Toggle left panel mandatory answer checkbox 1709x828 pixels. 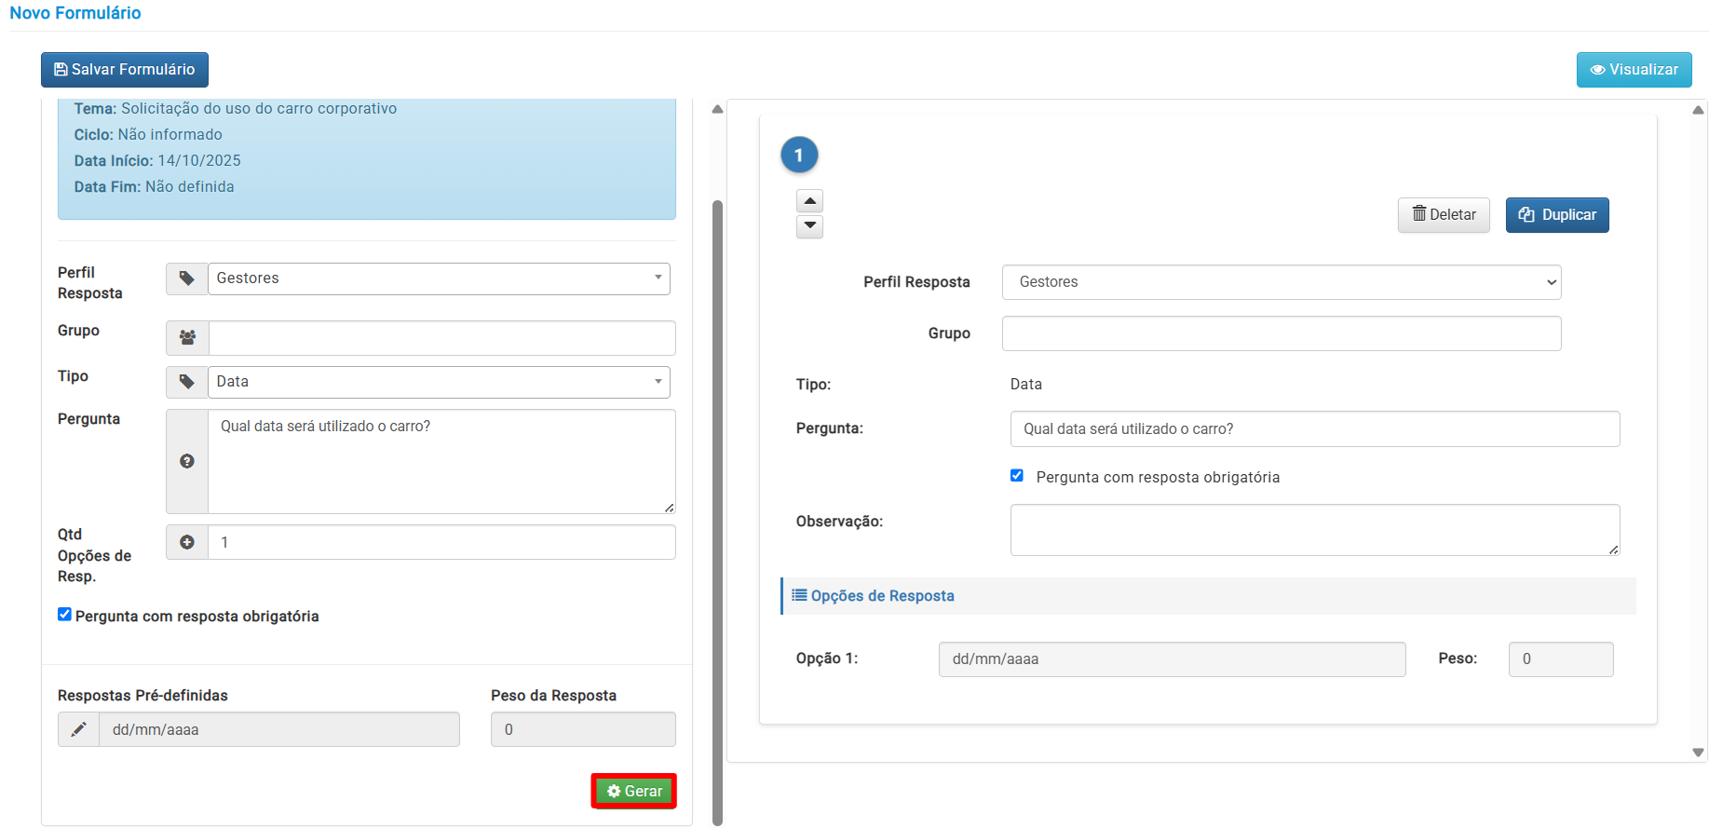click(64, 615)
